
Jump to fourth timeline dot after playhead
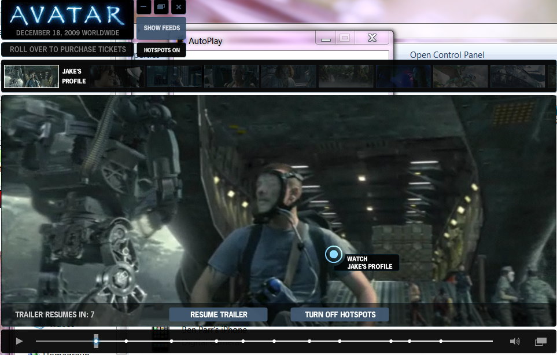point(243,341)
